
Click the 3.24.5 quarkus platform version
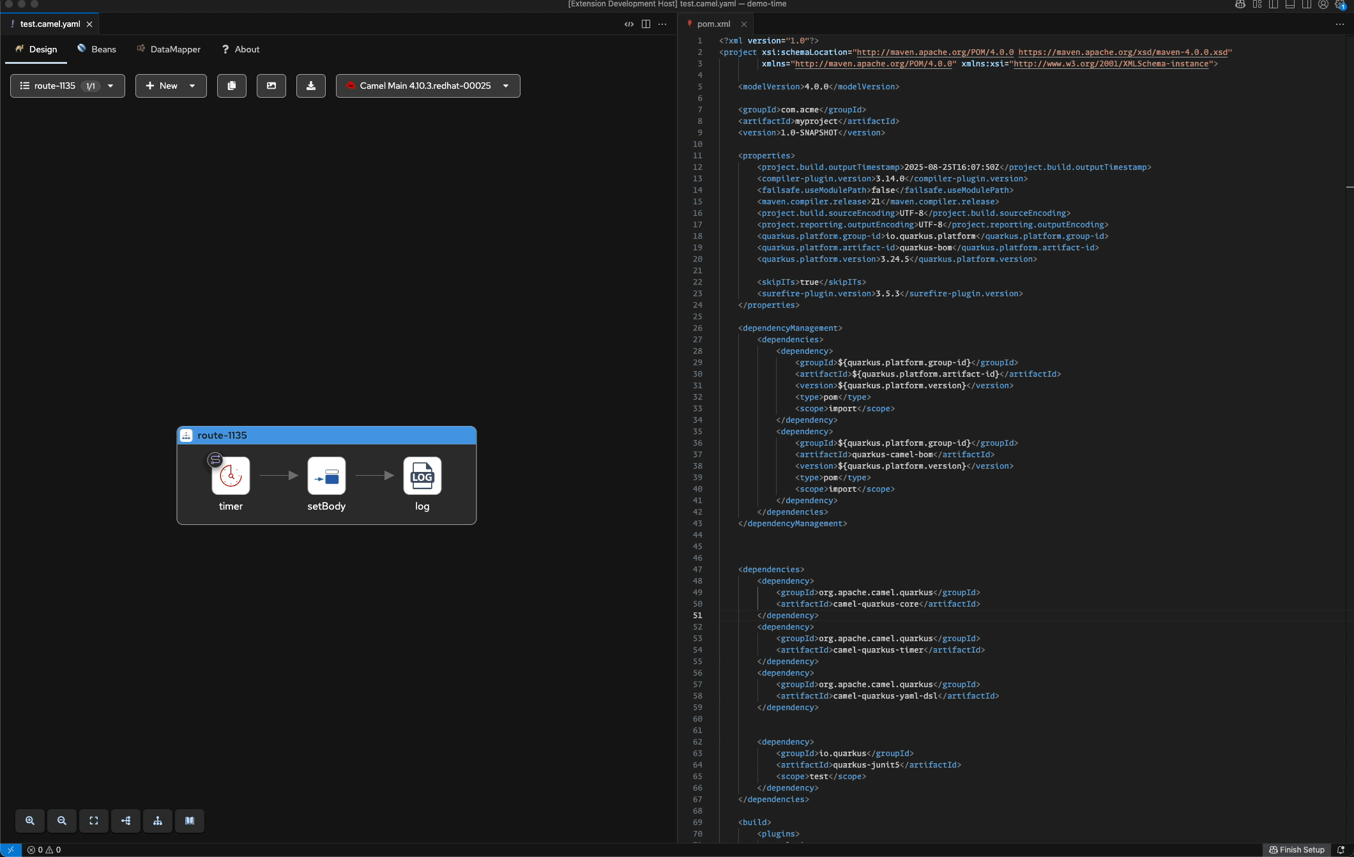[x=895, y=259]
